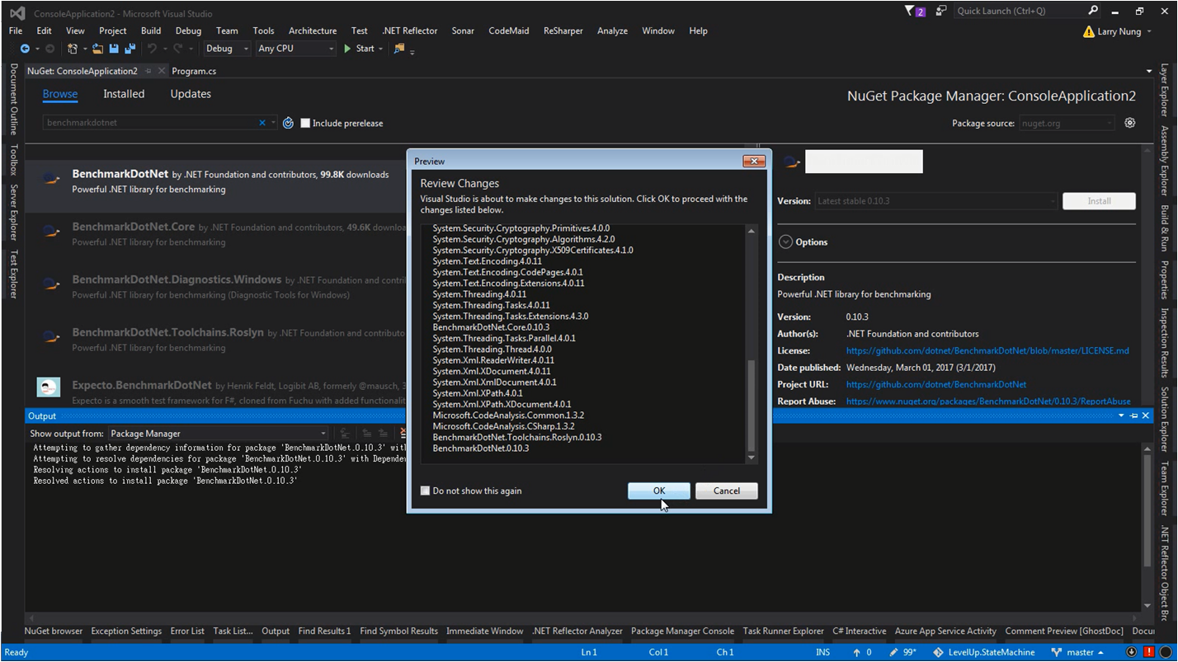The height and width of the screenshot is (662, 1178).
Task: Open the Debug configuration dropdown
Action: (x=227, y=49)
